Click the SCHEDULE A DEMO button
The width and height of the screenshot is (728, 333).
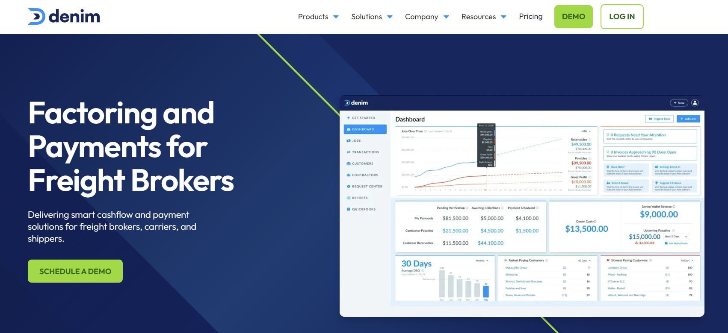tap(75, 271)
